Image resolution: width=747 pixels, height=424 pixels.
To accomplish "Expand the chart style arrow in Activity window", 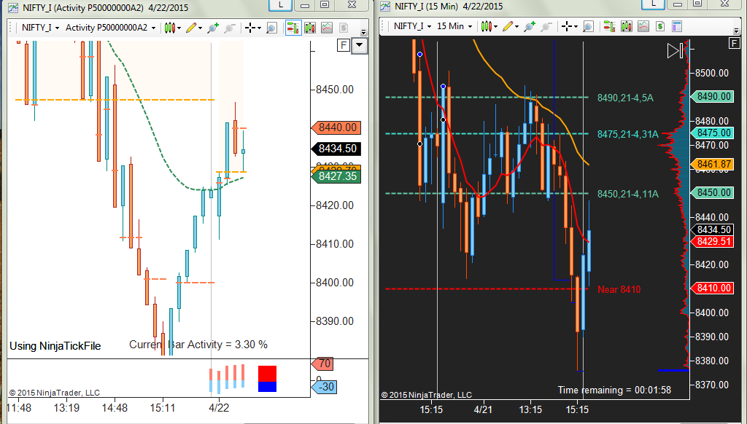I will [179, 28].
